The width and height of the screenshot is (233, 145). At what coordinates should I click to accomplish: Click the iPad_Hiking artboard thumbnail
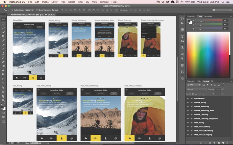click(x=23, y=101)
